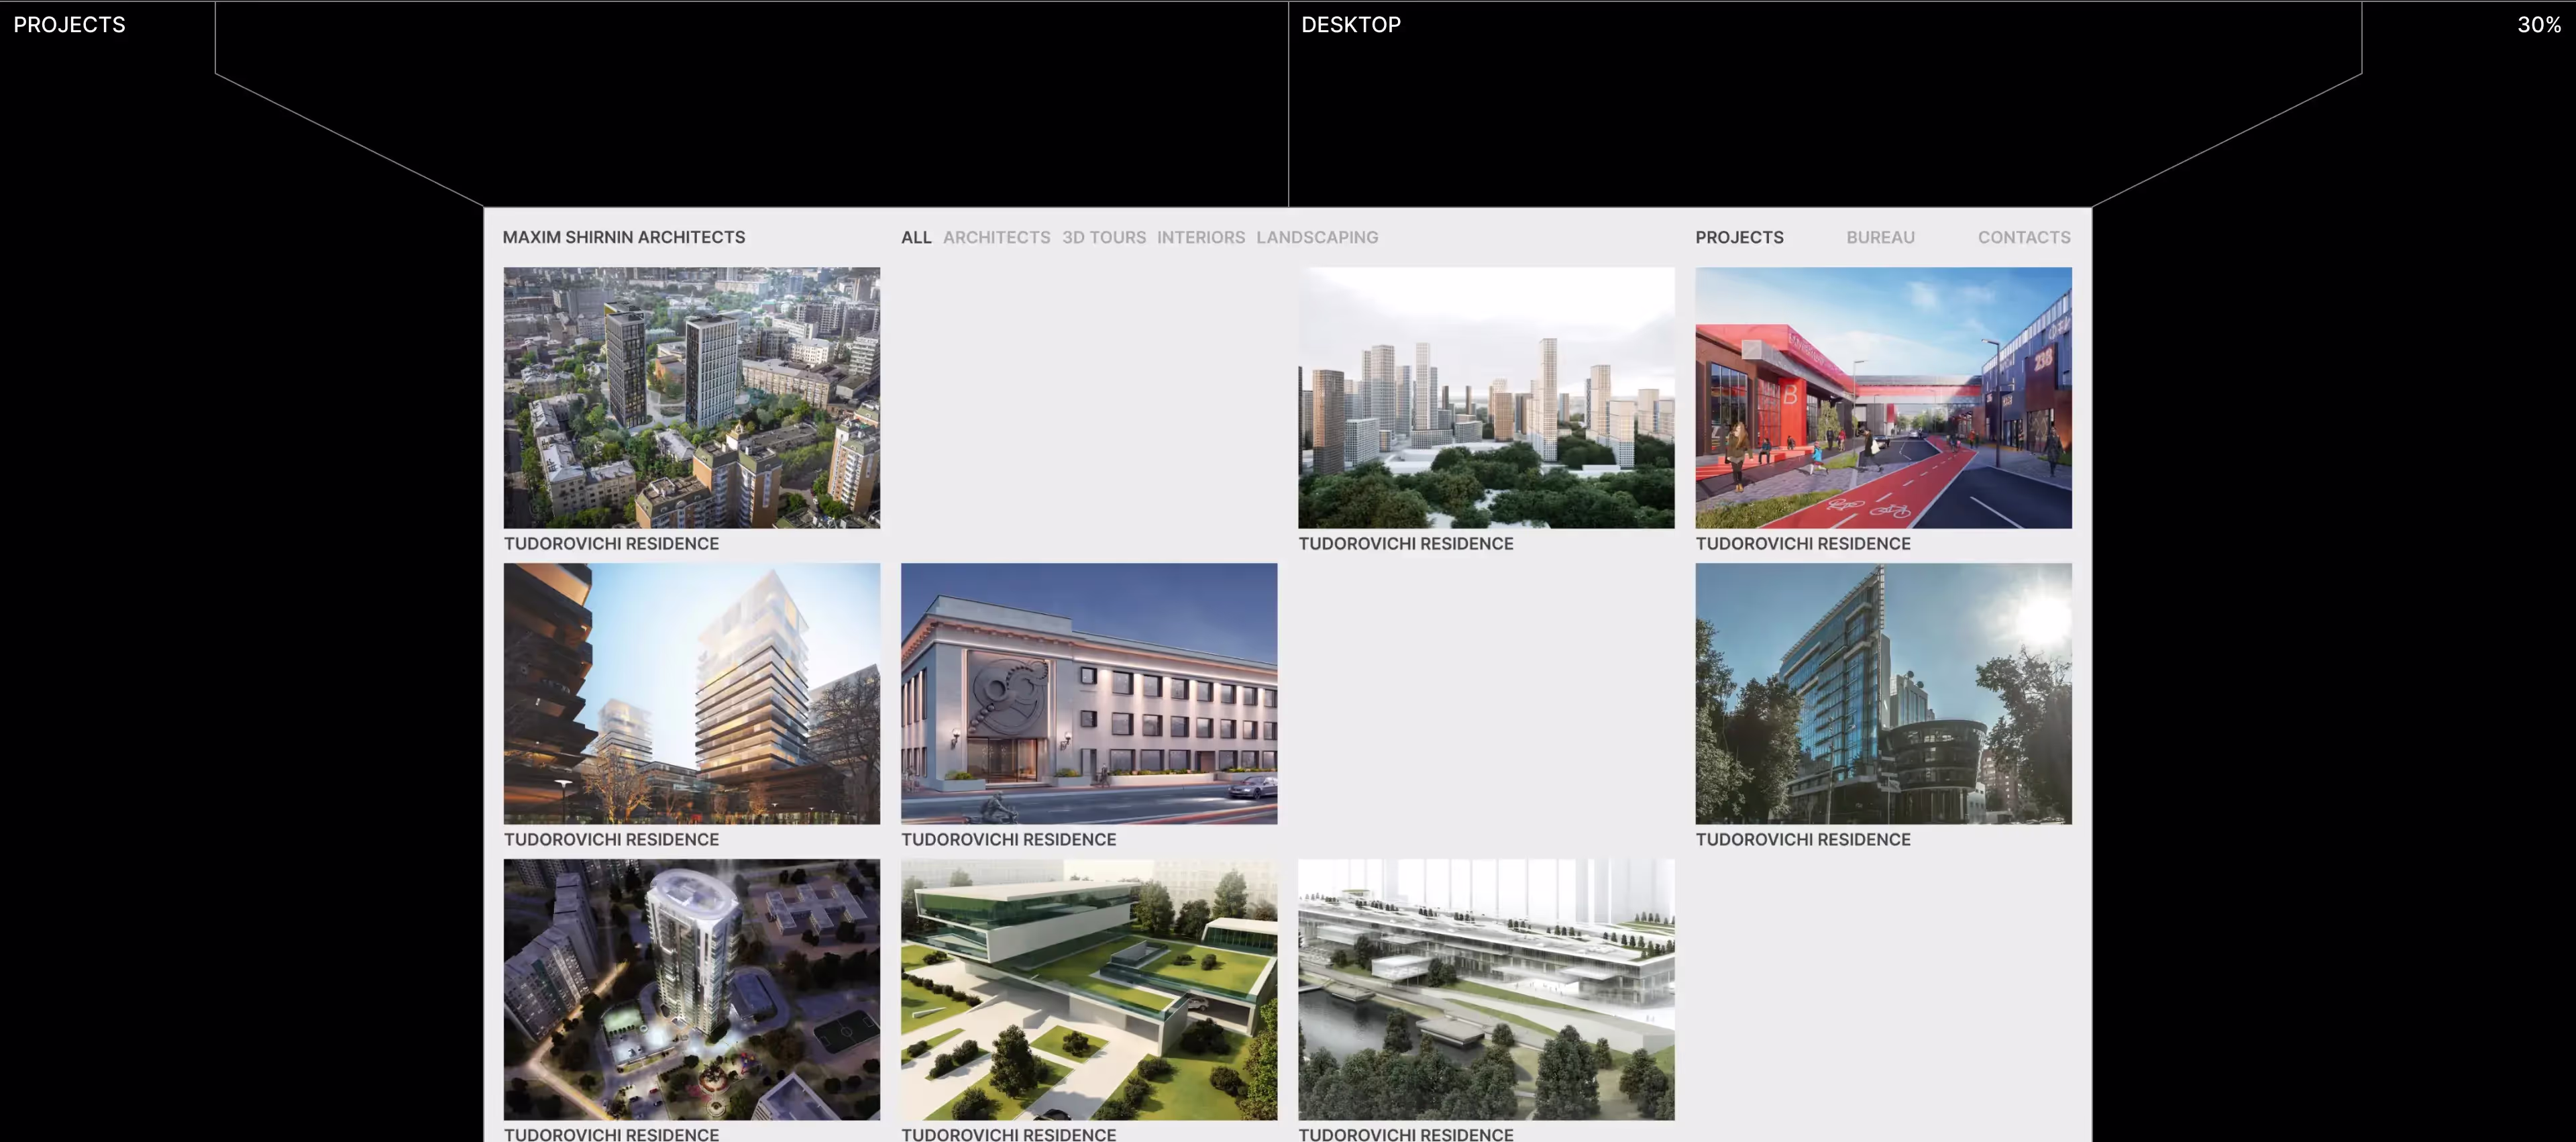
Task: Open night aerial round tower thumbnail
Action: [692, 989]
